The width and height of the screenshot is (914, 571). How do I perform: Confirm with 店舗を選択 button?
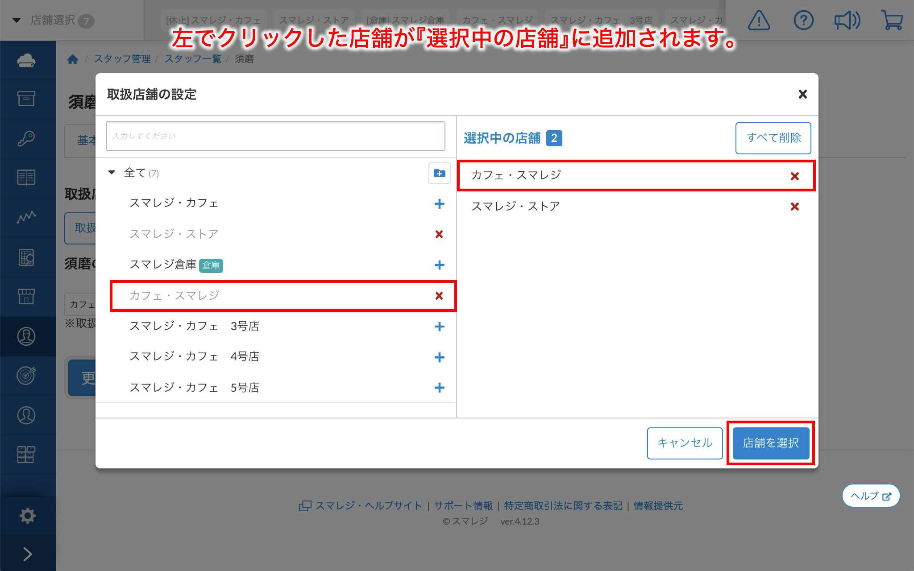tap(771, 443)
